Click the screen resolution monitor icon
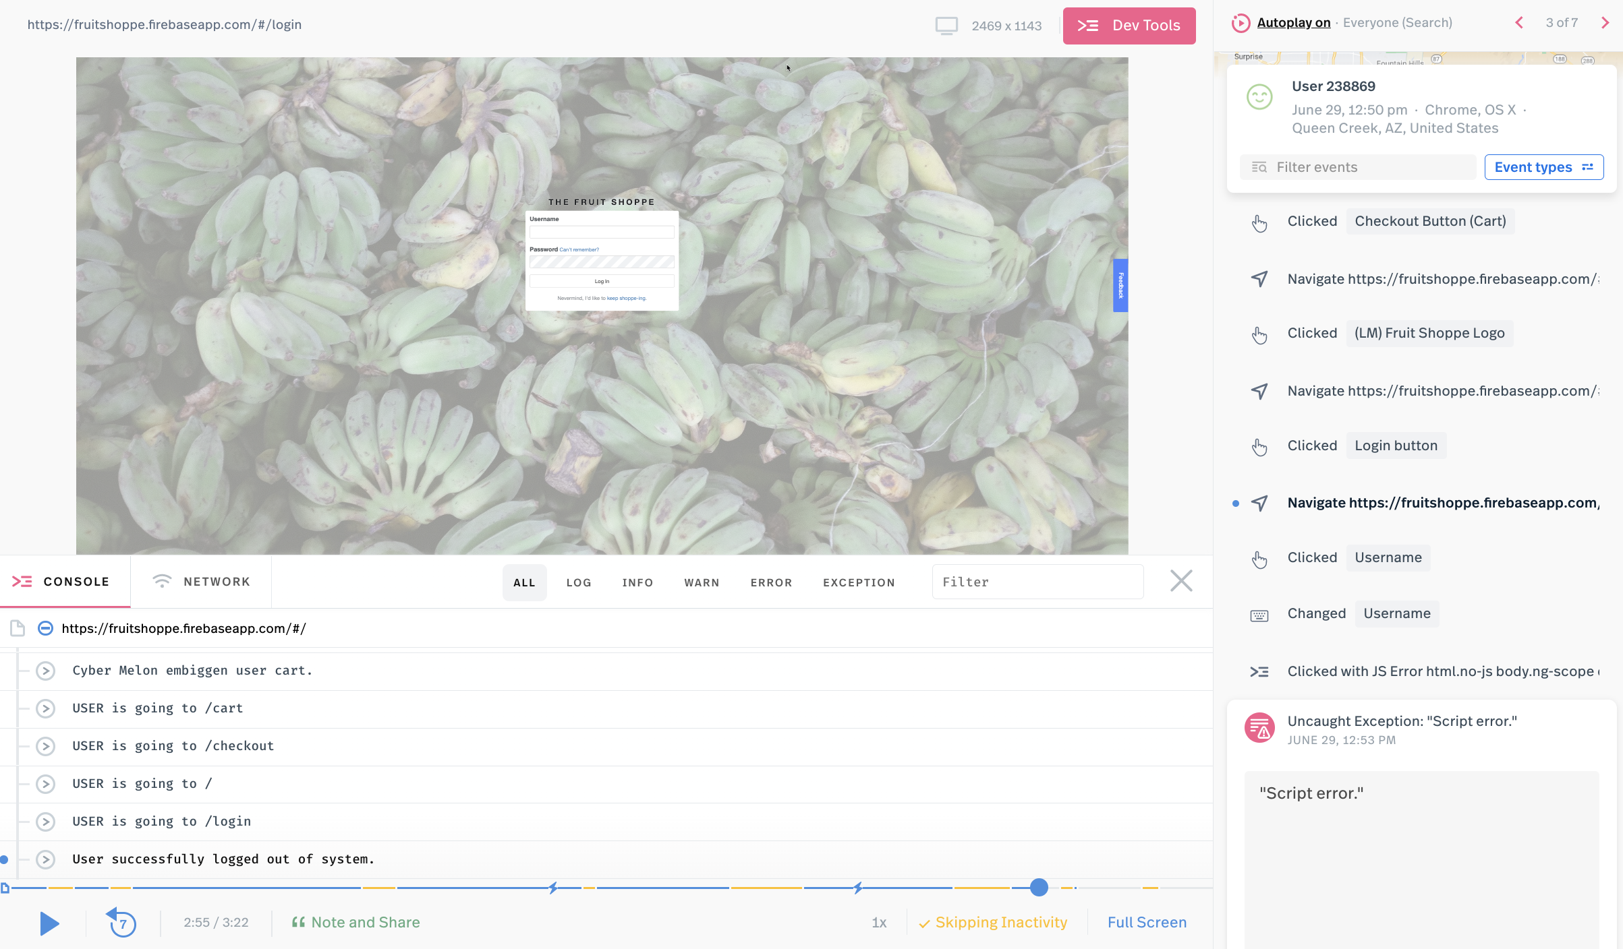 tap(946, 26)
